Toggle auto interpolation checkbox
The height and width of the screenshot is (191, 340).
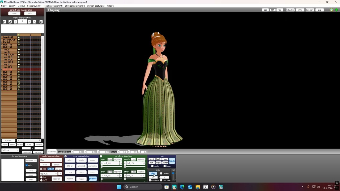click(x=27, y=165)
